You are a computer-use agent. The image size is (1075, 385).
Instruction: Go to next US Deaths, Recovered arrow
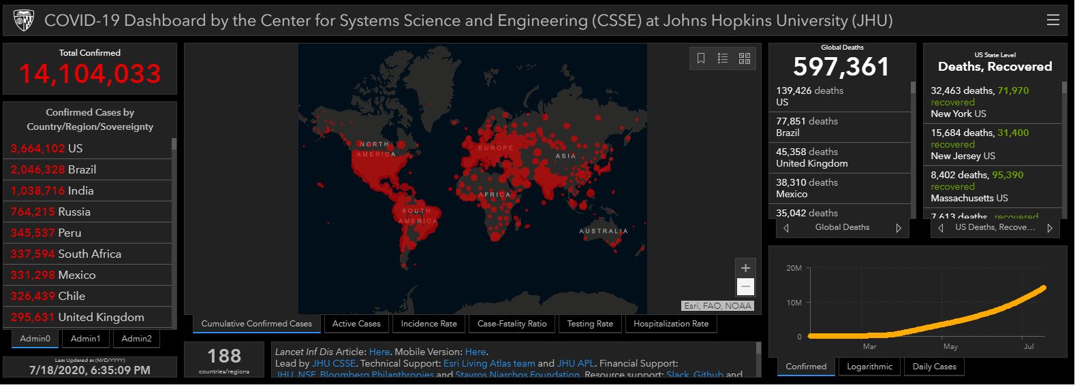(1049, 228)
